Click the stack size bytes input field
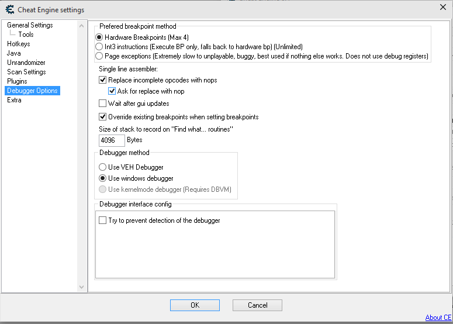 (112, 140)
